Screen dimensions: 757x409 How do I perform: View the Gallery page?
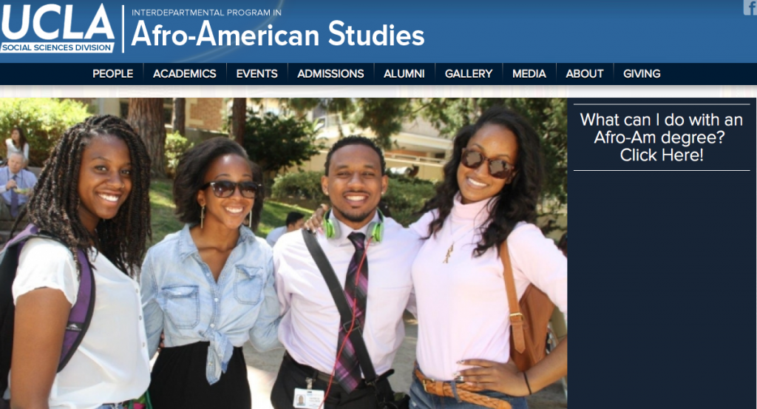click(469, 74)
